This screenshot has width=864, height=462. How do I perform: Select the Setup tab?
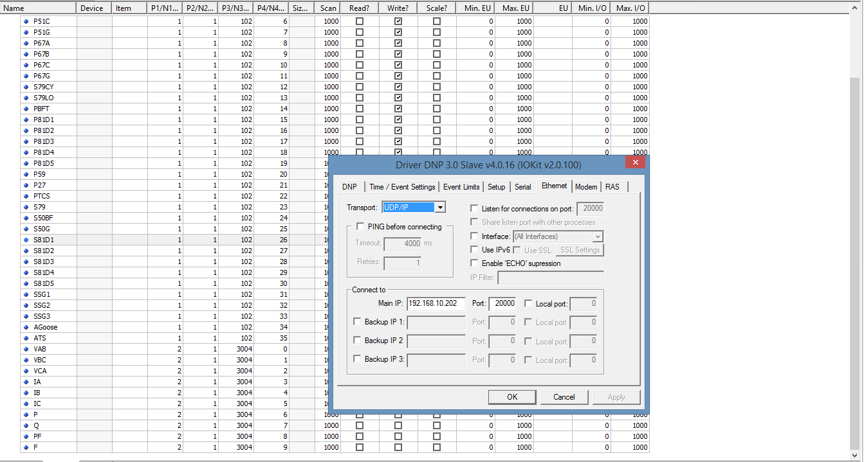tap(496, 187)
